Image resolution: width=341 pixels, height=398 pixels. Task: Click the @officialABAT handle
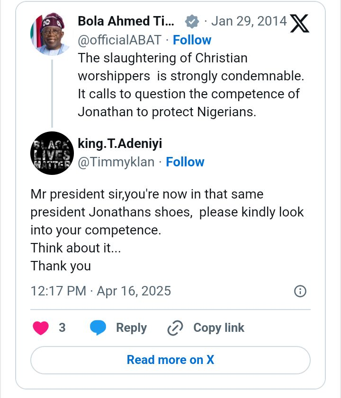click(x=119, y=40)
